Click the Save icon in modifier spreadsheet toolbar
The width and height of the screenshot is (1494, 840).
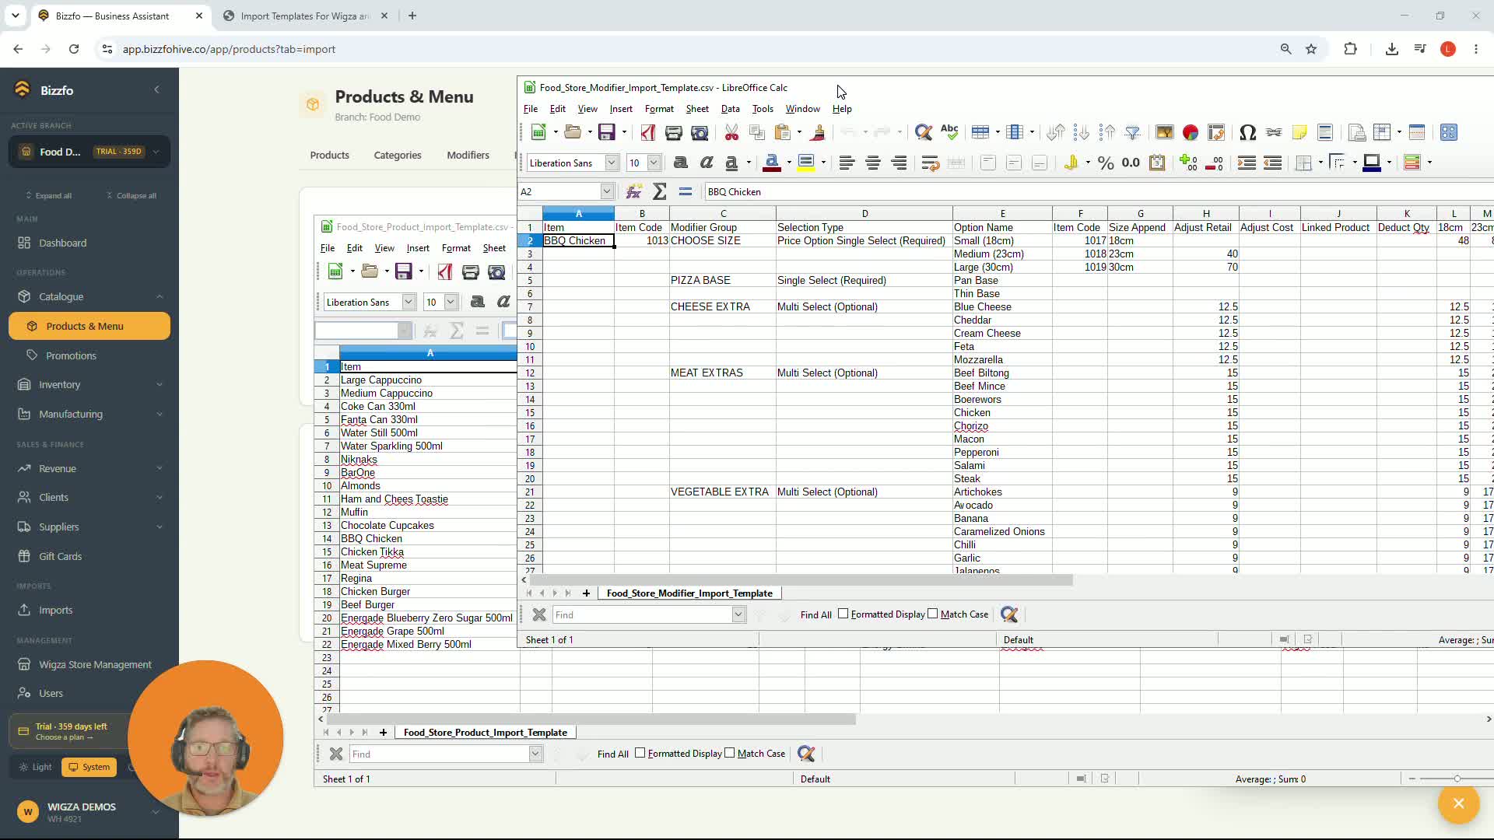606,132
